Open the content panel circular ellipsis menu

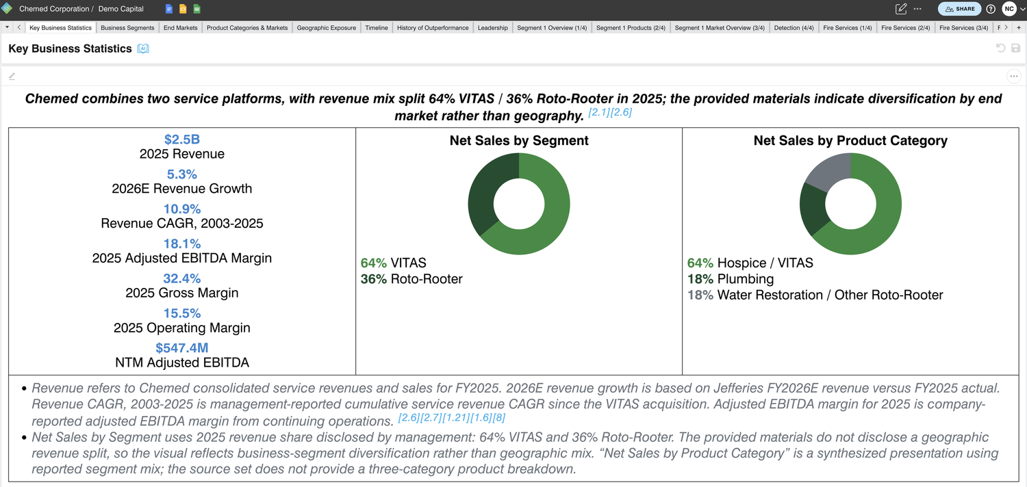pos(1014,76)
